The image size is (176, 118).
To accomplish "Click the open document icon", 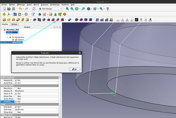I will click(x=9, y=9).
